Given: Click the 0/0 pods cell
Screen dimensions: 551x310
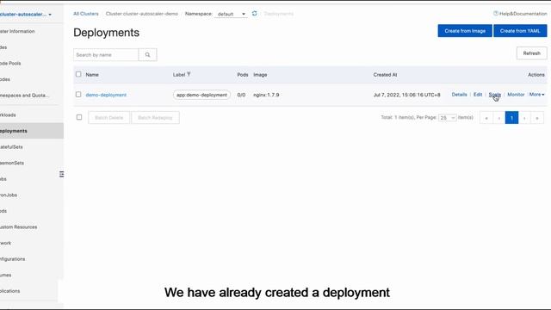Looking at the screenshot, I should 241,95.
